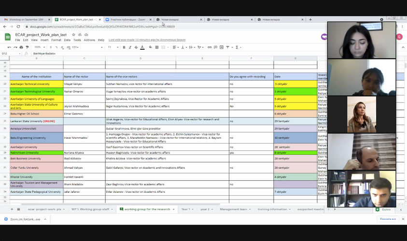Toggle bold formatting
The width and height of the screenshot is (407, 241).
pyautogui.click(x=124, y=47)
